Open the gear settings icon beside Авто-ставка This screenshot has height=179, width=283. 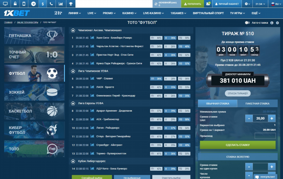[x=277, y=23]
